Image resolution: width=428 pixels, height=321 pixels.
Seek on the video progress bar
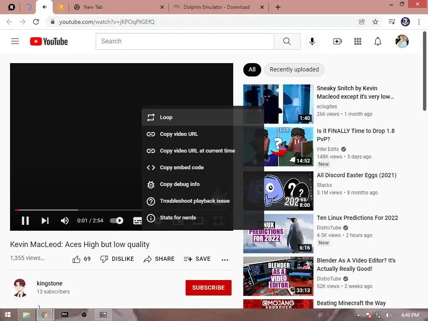tap(79, 210)
